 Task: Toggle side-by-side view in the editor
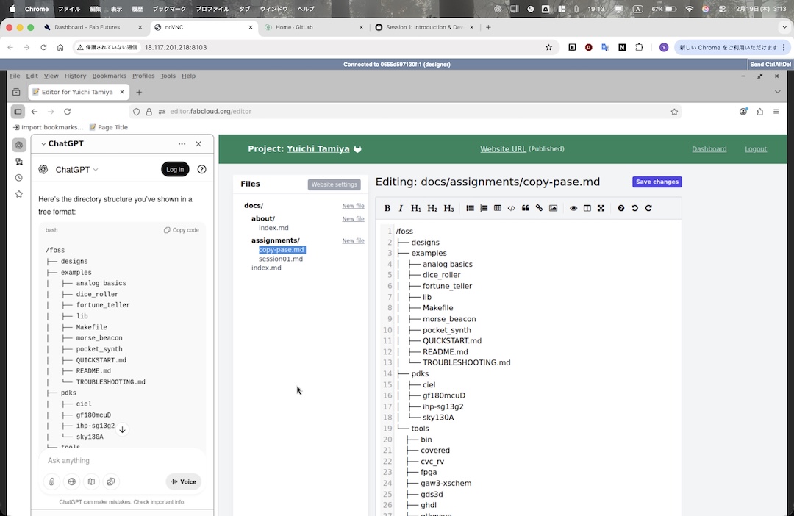(x=587, y=208)
